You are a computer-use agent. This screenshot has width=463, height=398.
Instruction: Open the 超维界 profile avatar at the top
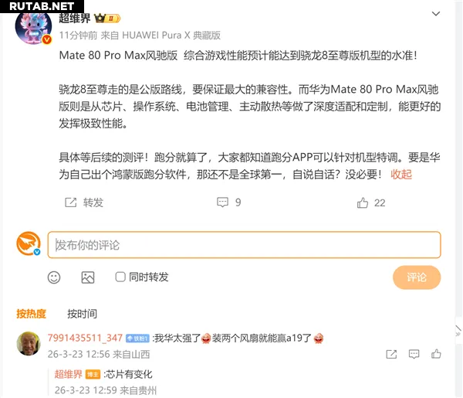[x=33, y=28]
